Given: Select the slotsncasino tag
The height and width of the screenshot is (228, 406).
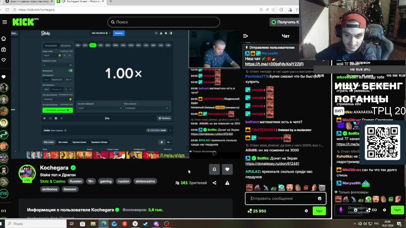Looking at the screenshot, I should click(145, 181).
